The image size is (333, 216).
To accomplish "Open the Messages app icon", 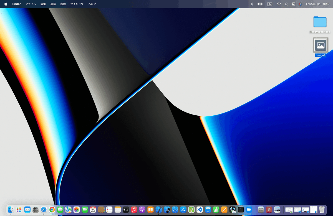I will point(60,210).
